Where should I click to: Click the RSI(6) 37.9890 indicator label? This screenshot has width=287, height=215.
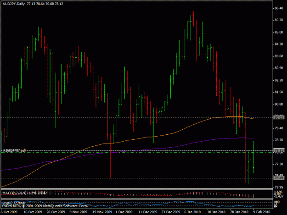tap(14, 203)
